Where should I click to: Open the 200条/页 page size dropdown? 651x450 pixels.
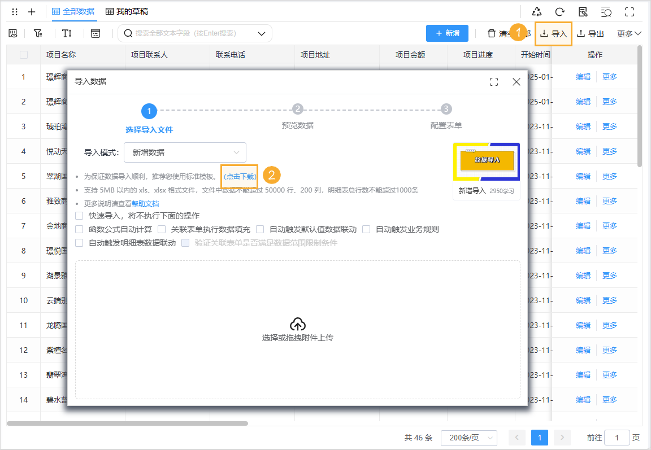[469, 438]
